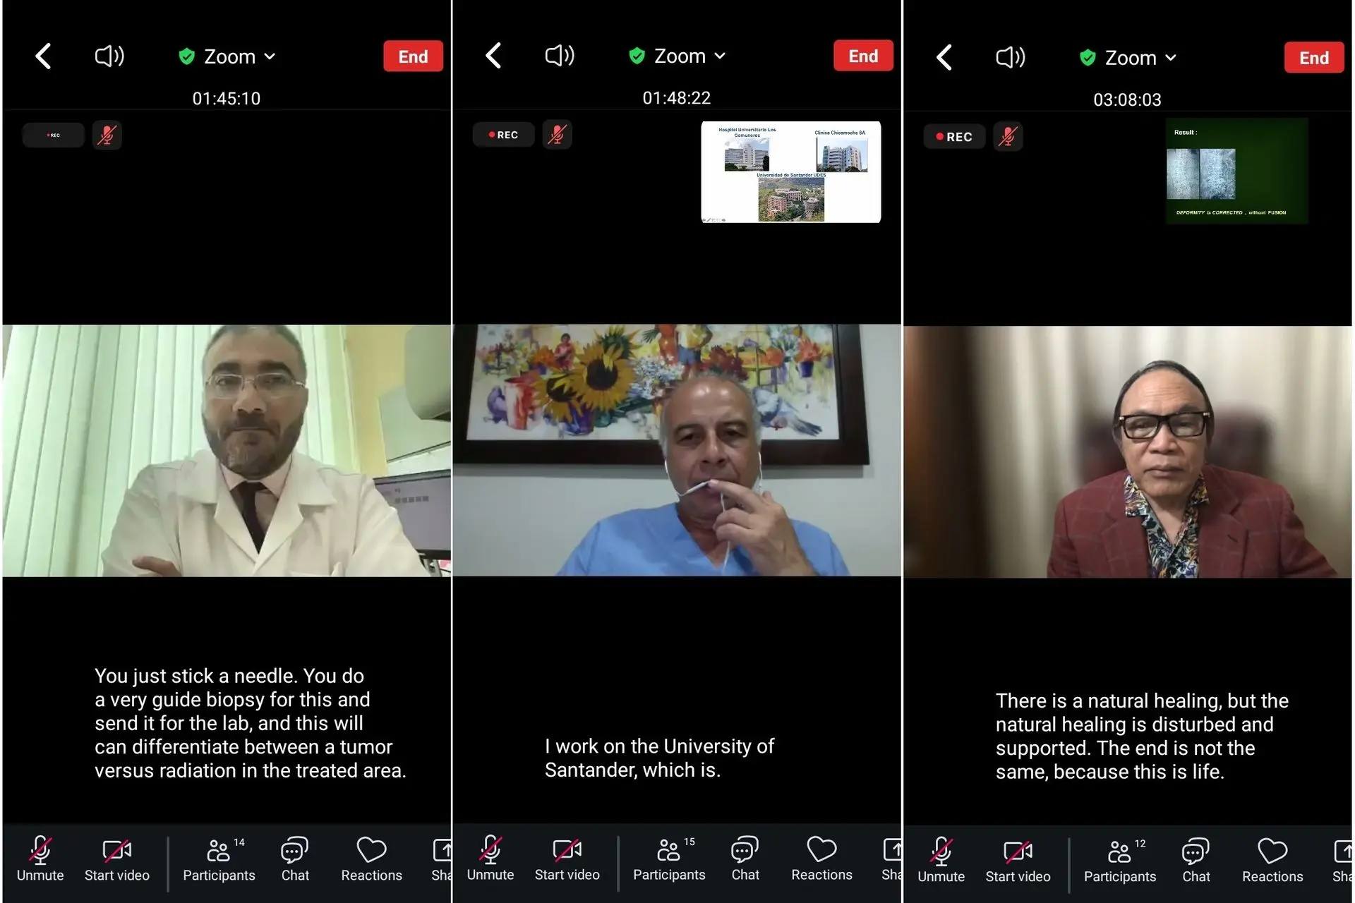
Task: Tap caption 'I work on the University of Santander'
Action: [x=659, y=758]
